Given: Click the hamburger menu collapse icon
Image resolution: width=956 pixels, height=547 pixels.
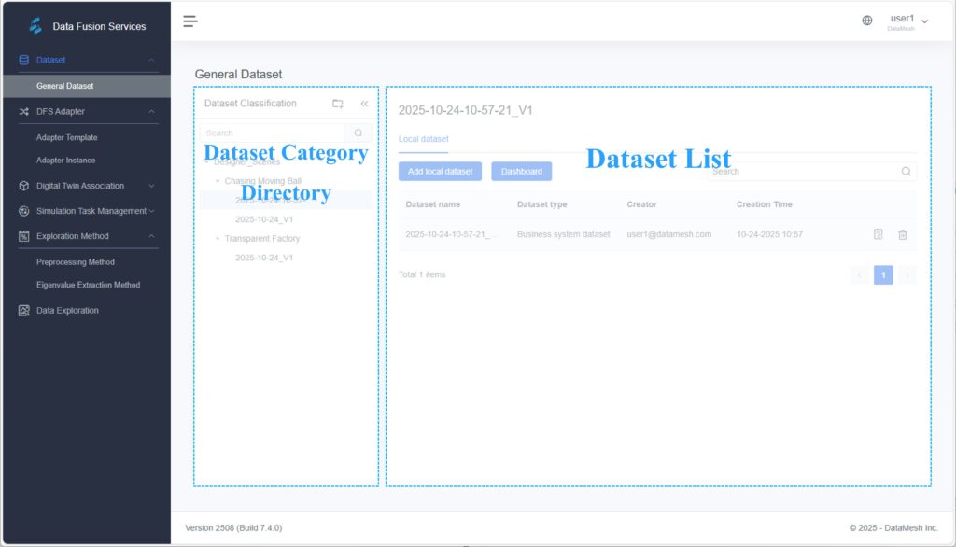Looking at the screenshot, I should (x=190, y=21).
